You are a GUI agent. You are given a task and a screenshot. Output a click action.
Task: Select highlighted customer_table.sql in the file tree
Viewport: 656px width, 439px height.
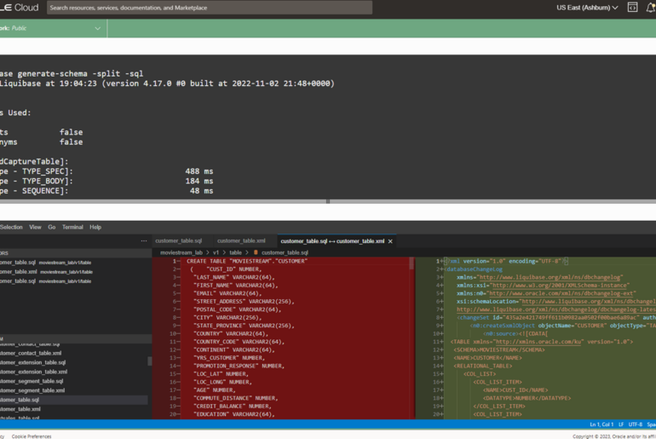click(x=73, y=400)
